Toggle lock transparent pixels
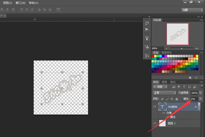The image size is (205, 137). 162,99
